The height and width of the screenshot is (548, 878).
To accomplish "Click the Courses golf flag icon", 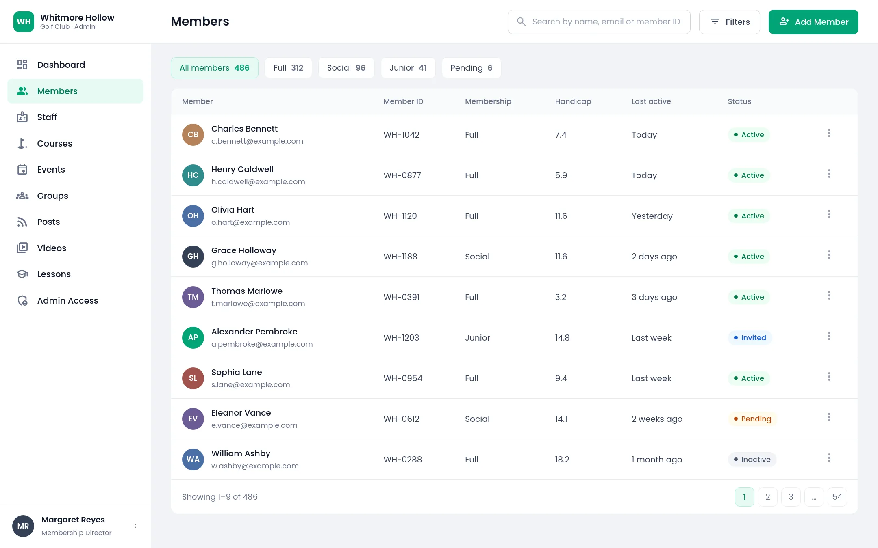I will [22, 143].
